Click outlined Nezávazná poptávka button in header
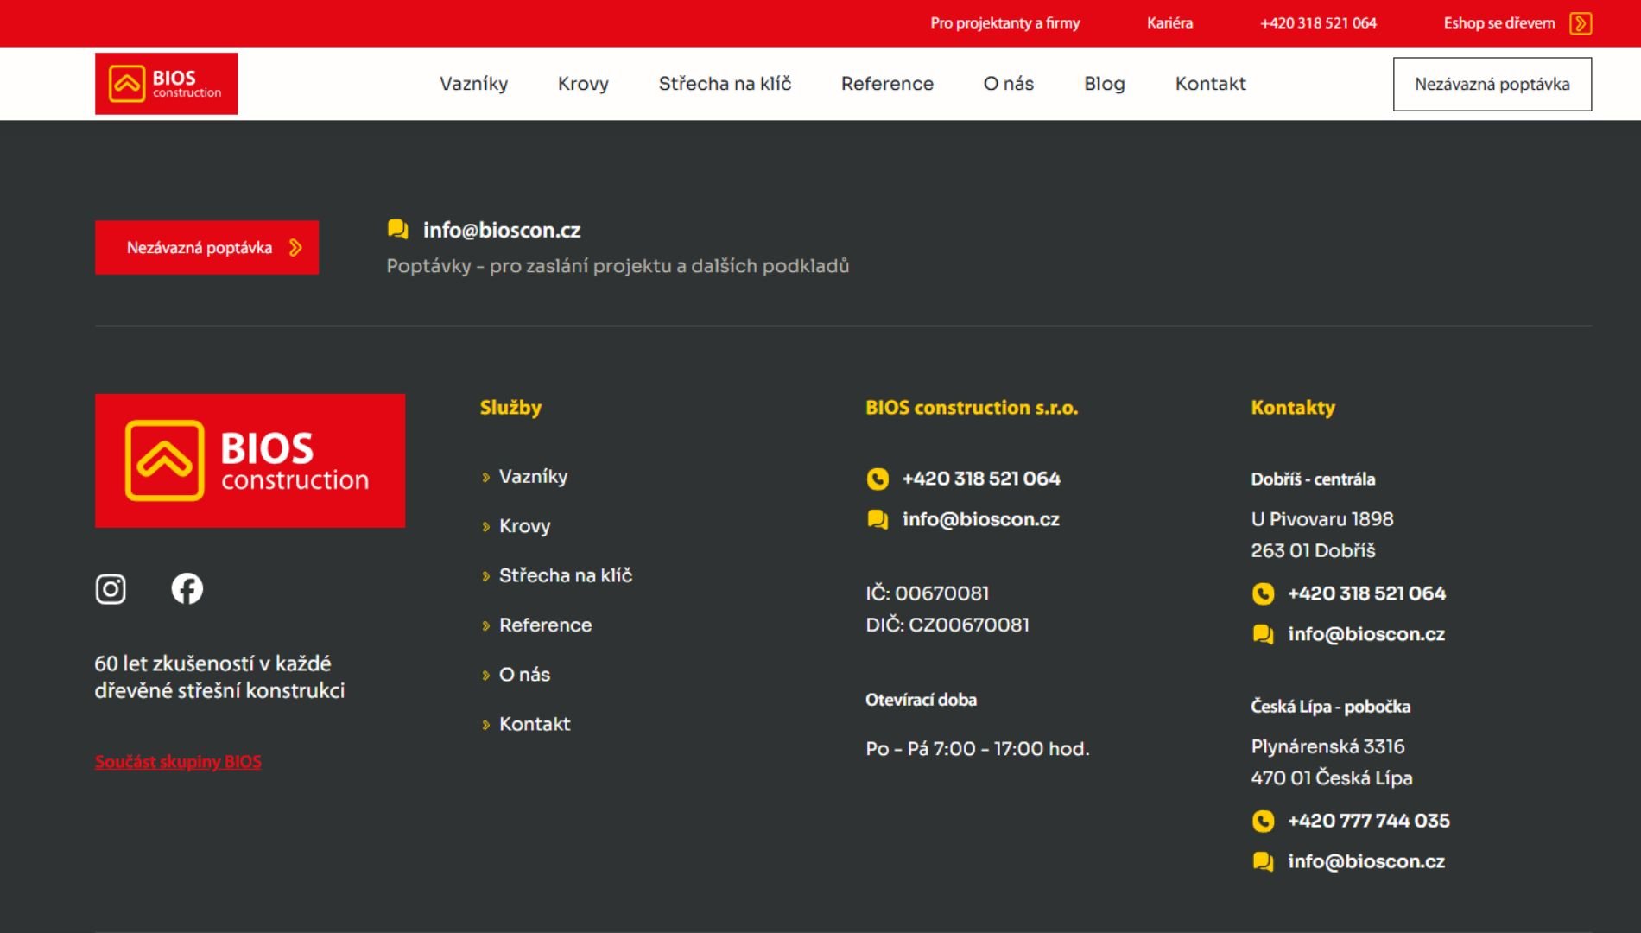The height and width of the screenshot is (933, 1641). [x=1492, y=84]
